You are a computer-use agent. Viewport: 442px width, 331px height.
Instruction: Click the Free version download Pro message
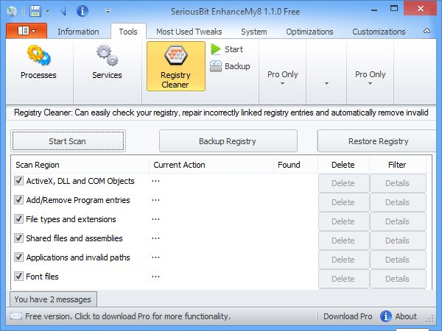(x=127, y=316)
